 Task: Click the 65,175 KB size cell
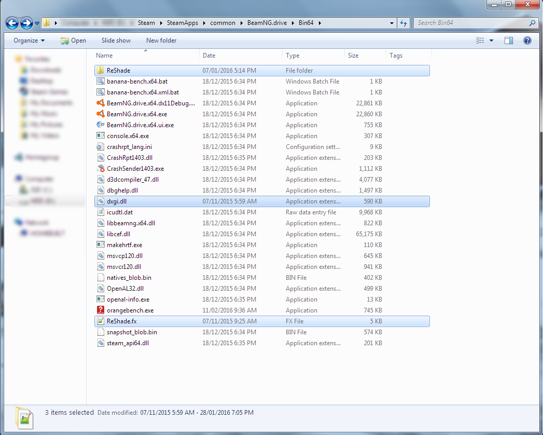click(369, 234)
